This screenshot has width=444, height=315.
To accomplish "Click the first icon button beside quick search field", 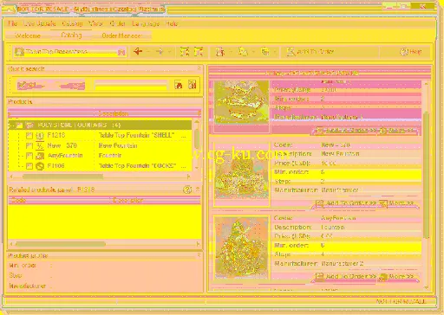I will point(179,85).
